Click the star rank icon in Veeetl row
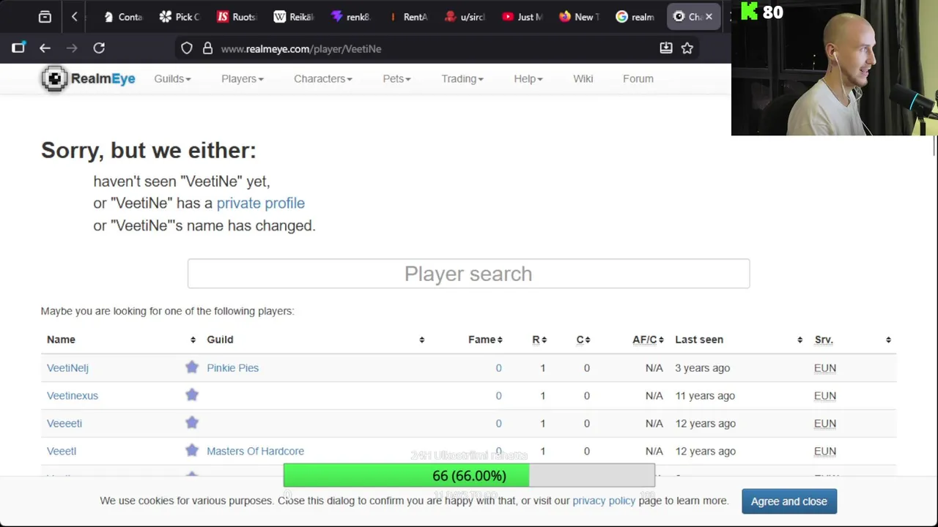Image resolution: width=938 pixels, height=527 pixels. 191,451
